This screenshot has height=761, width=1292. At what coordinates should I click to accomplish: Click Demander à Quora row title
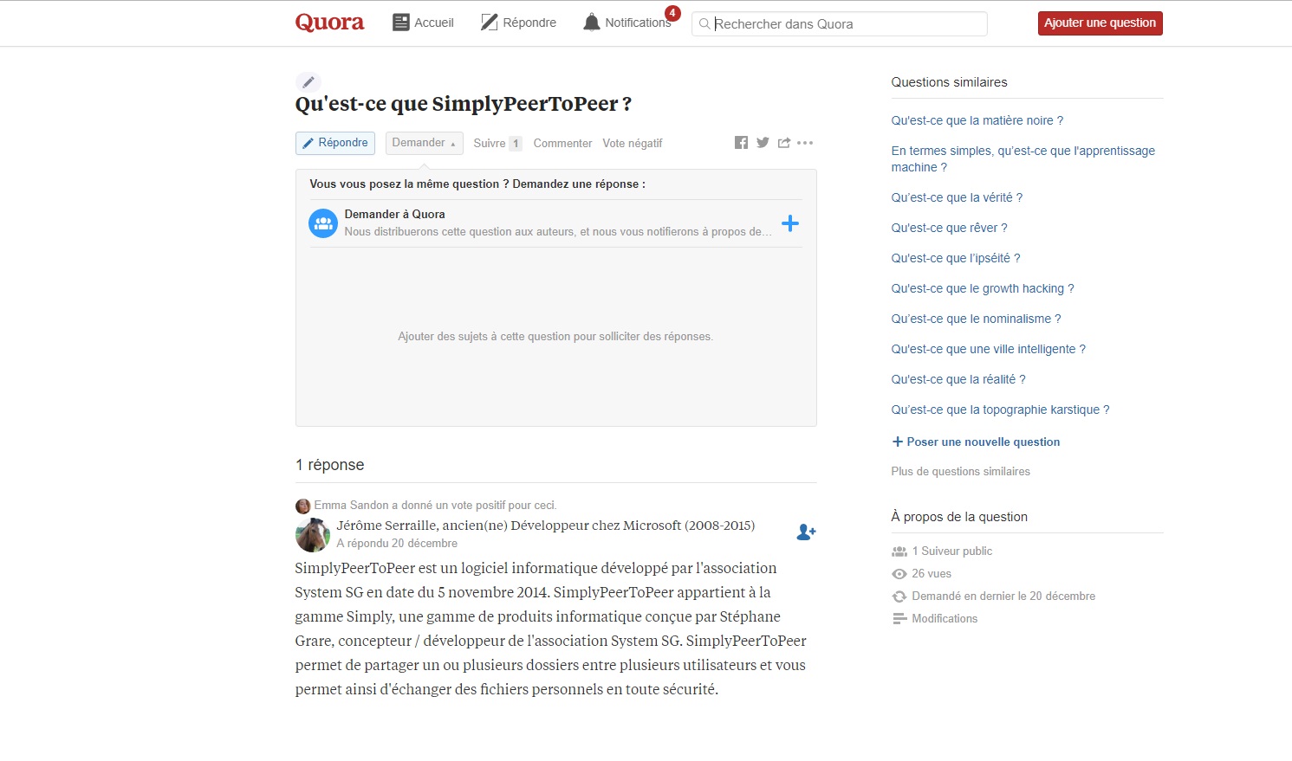point(394,214)
